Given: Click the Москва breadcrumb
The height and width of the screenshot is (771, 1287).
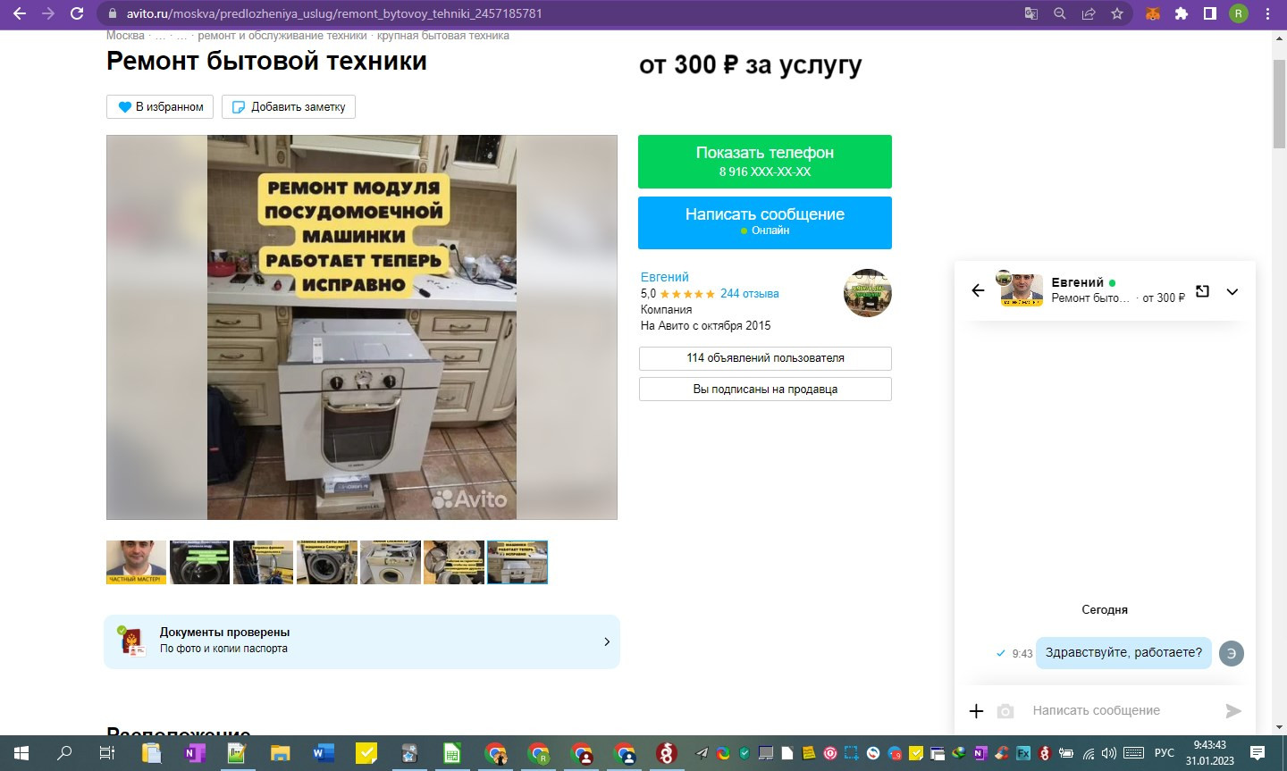Looking at the screenshot, I should pos(125,36).
